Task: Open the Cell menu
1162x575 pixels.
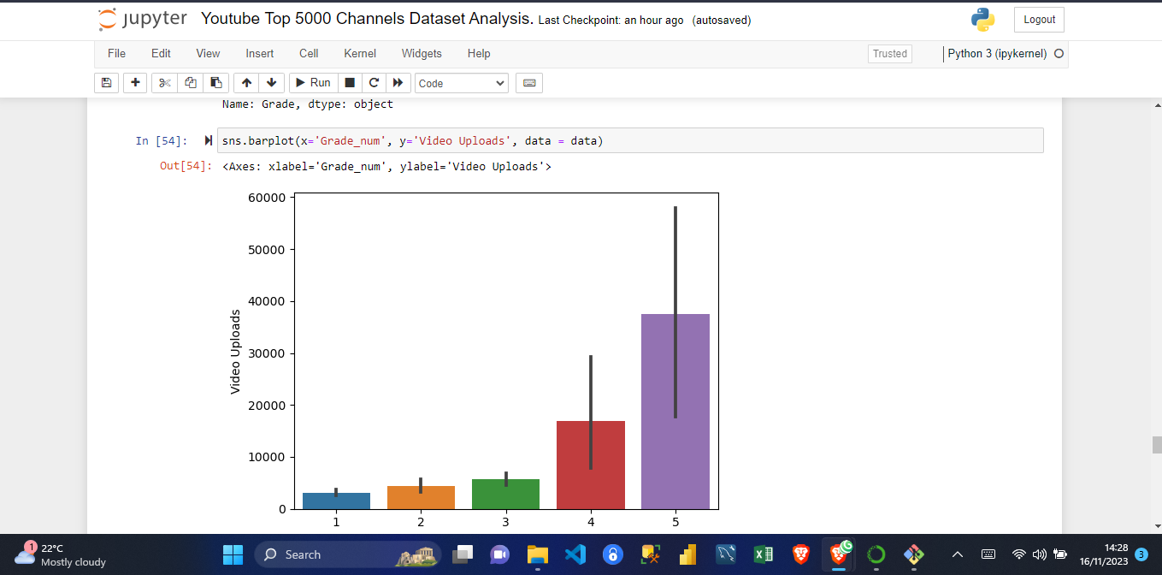Action: [x=309, y=54]
